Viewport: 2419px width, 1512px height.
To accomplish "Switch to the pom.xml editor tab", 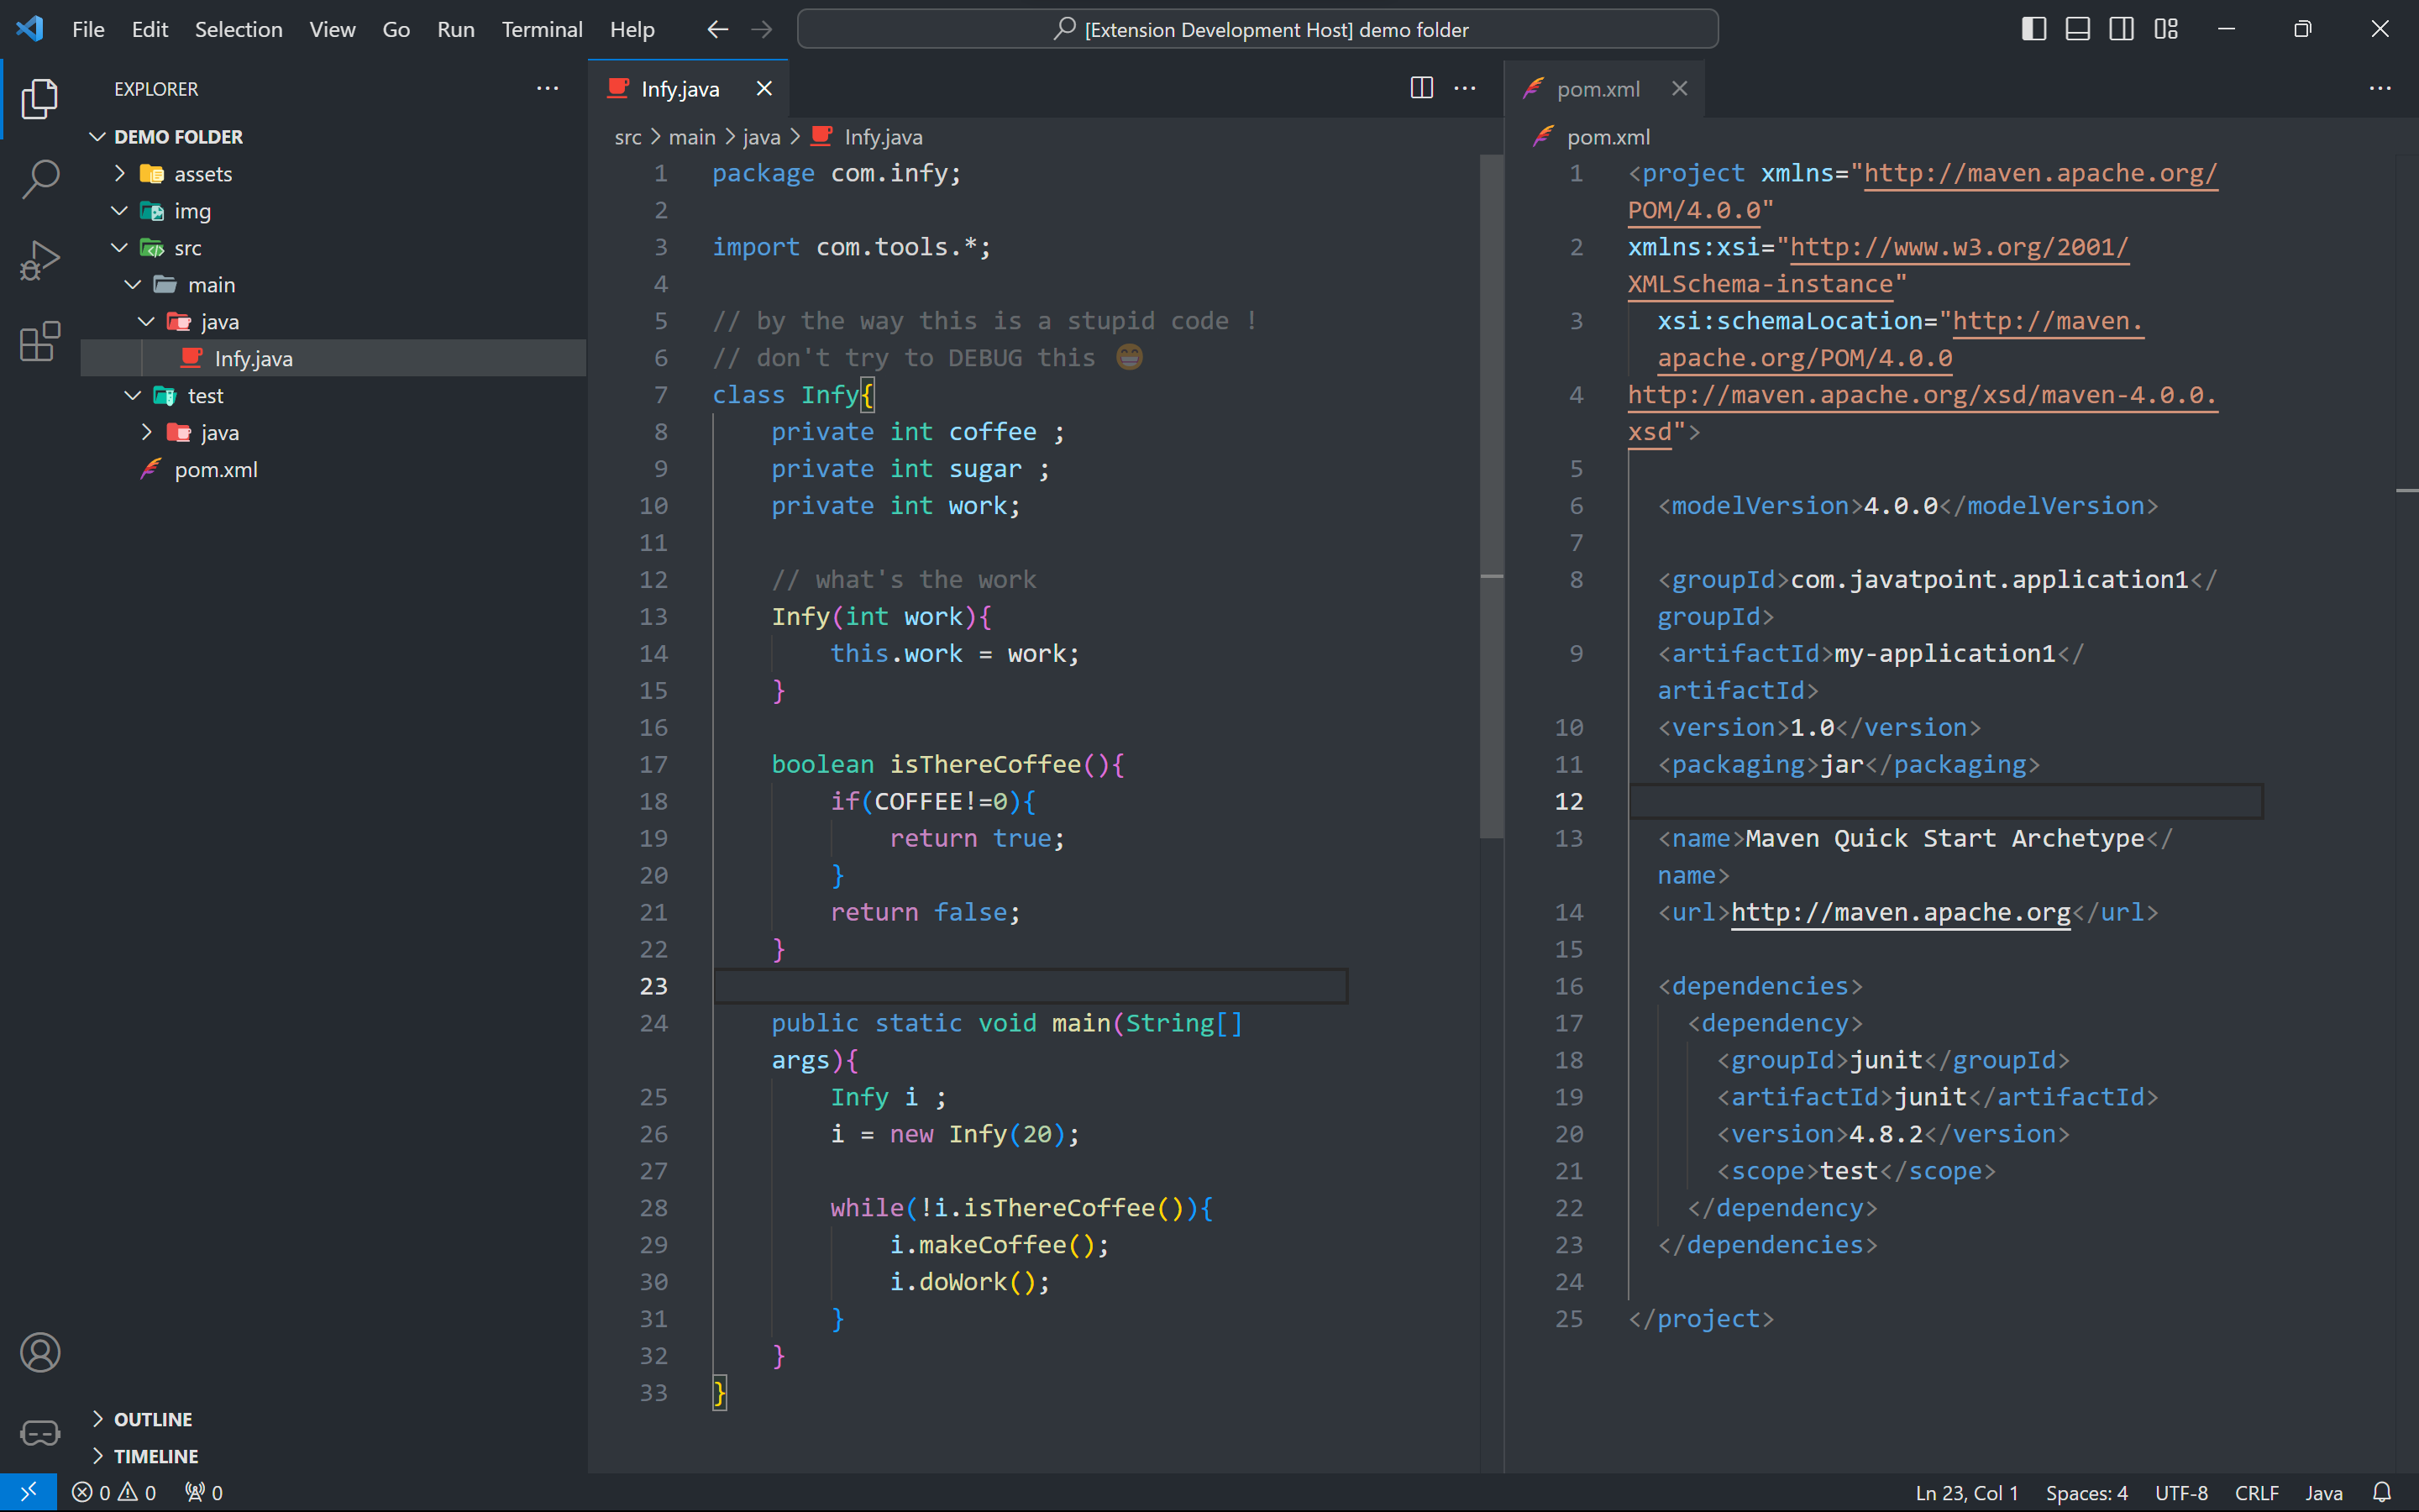I will (x=1598, y=89).
